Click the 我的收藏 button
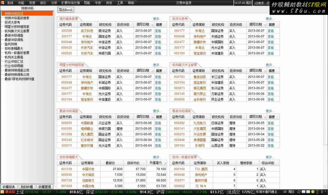The image size is (328, 195). 27,187
